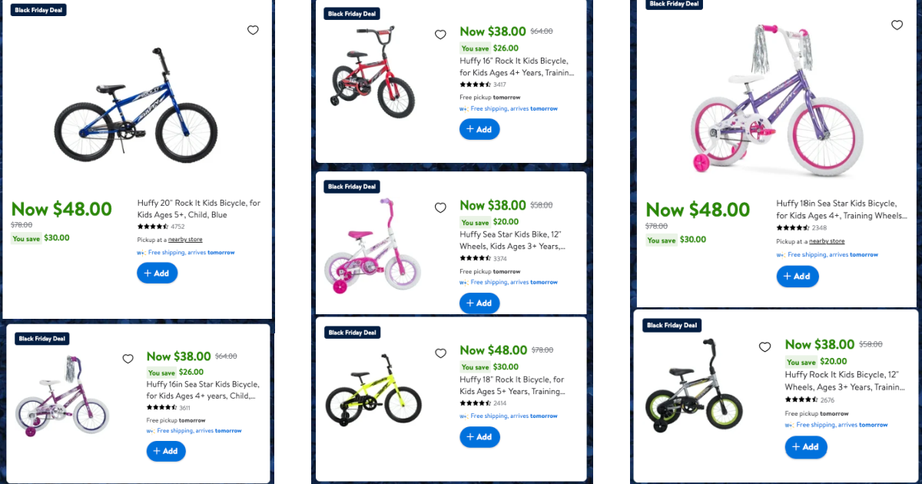
Task: Click heart icon on red 16" Rock It bicycle
Action: pyautogui.click(x=440, y=35)
